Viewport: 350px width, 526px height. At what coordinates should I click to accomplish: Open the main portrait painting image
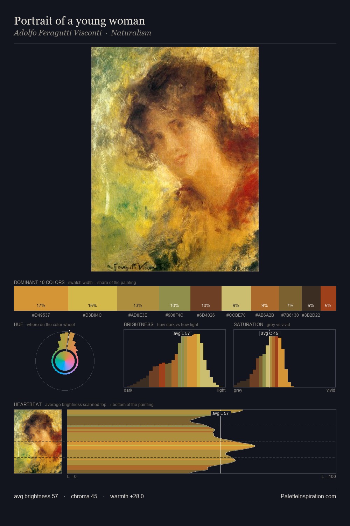(175, 159)
